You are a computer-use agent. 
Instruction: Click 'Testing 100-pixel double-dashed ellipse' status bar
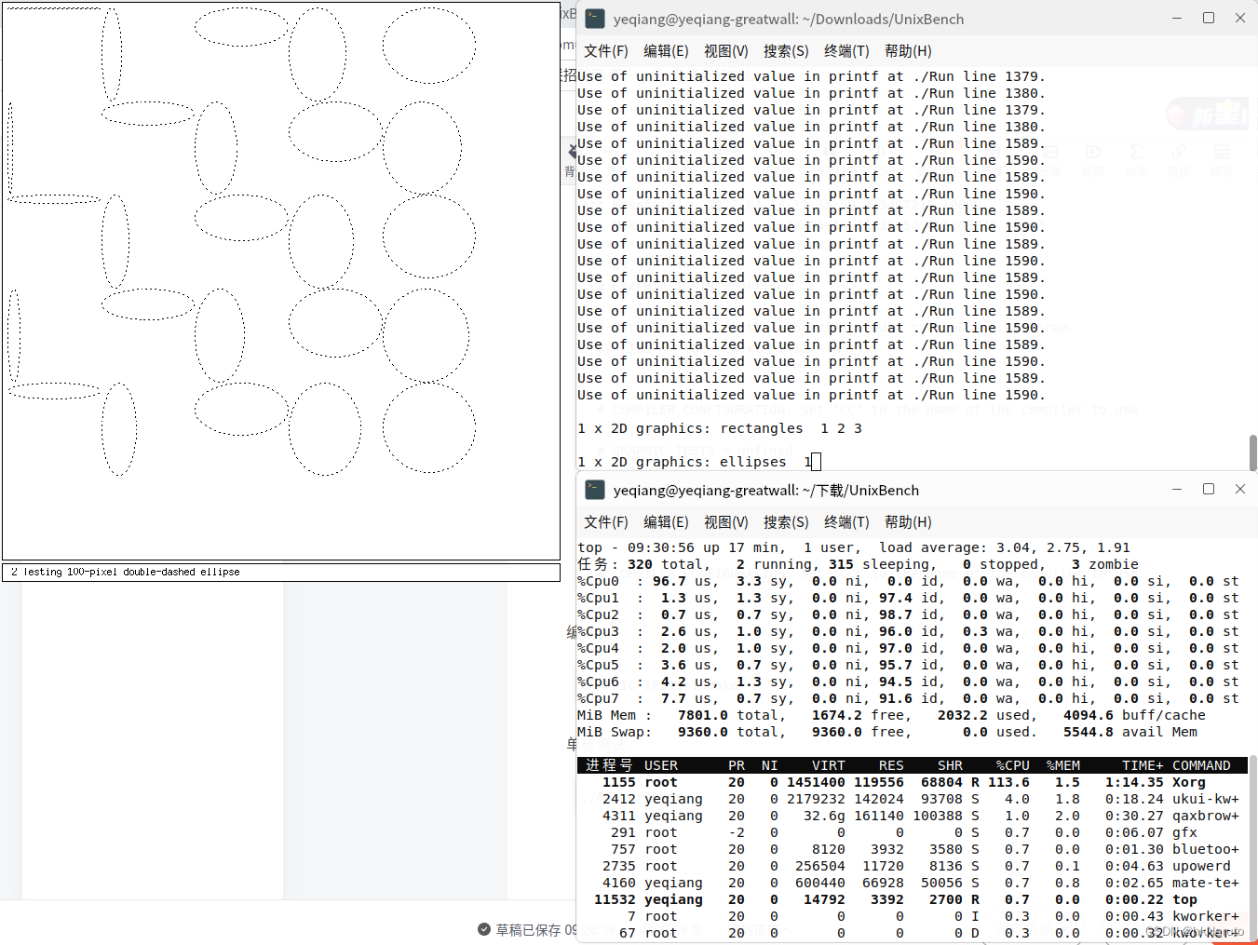281,572
